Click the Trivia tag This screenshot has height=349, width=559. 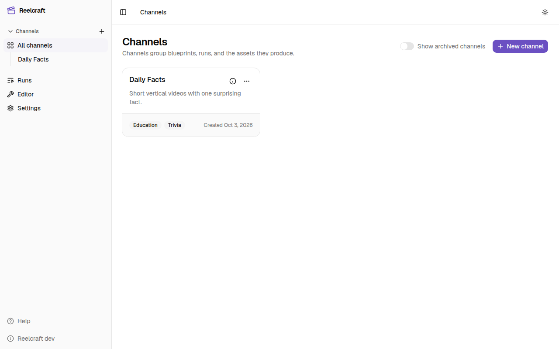point(175,125)
